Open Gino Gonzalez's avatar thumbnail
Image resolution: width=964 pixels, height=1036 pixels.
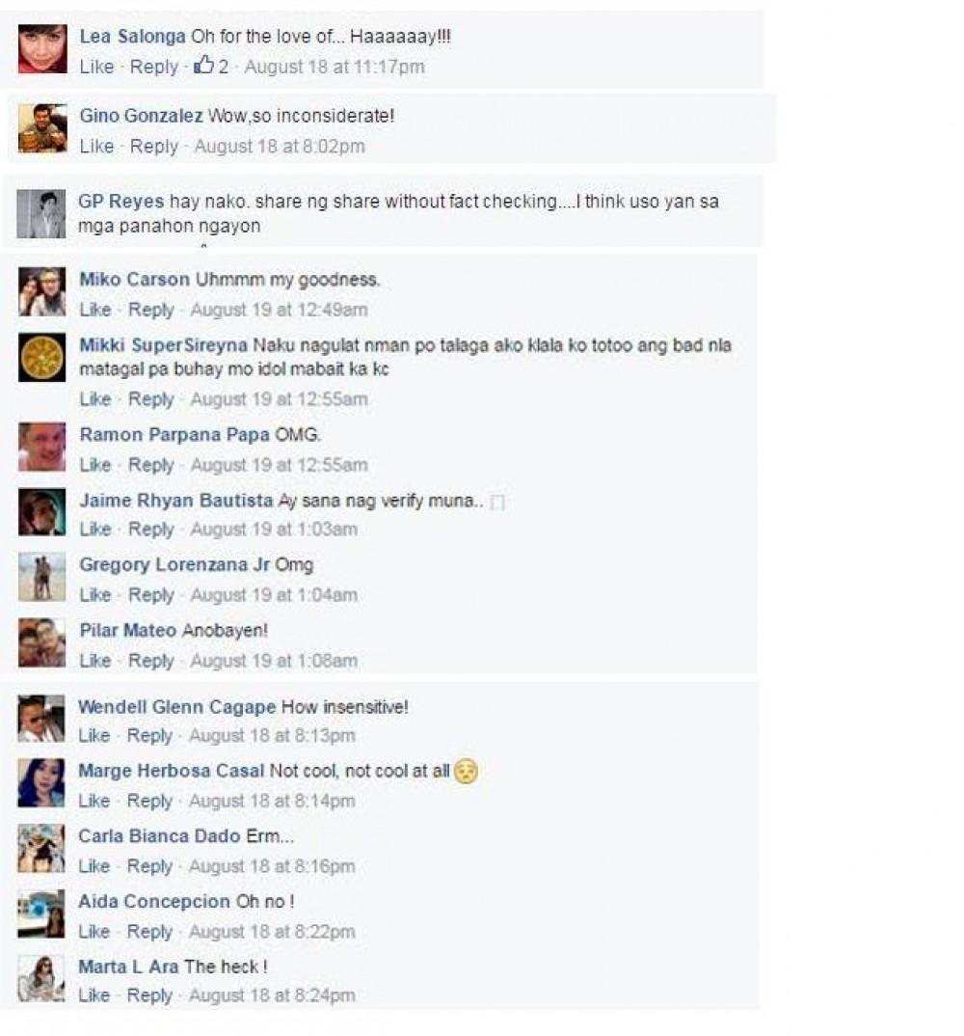42,128
